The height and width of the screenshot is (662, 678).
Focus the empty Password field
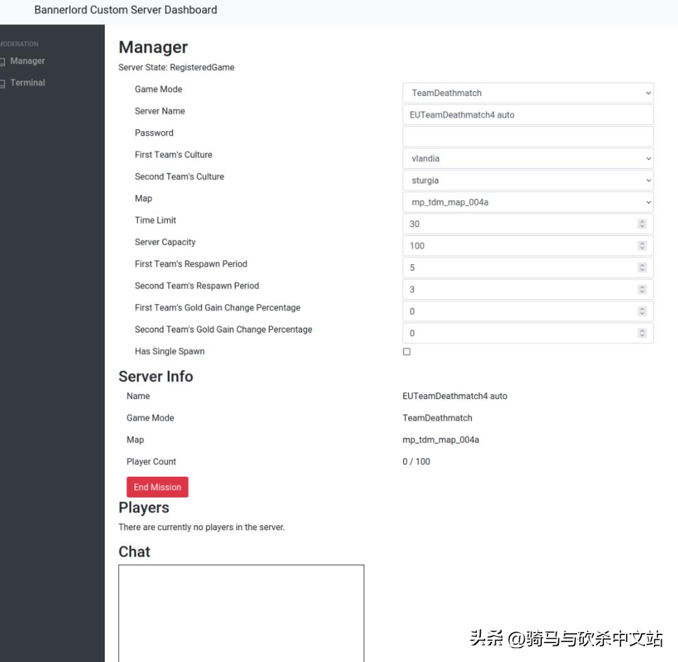(x=527, y=137)
